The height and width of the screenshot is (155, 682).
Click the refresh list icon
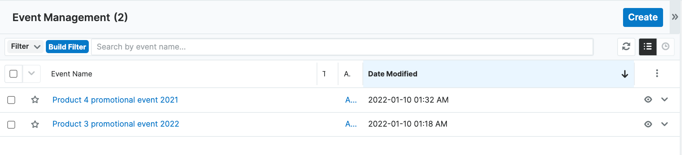(626, 47)
